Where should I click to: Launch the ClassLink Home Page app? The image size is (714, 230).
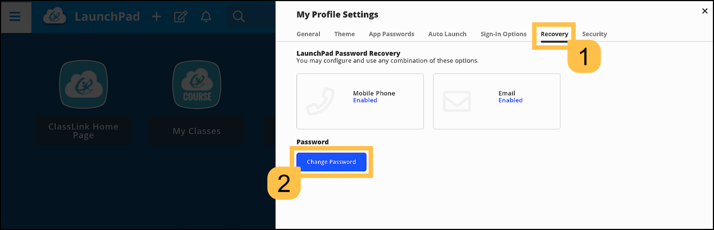coord(83,84)
